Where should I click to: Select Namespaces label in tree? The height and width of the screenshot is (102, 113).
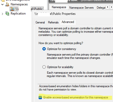(x=19, y=4)
